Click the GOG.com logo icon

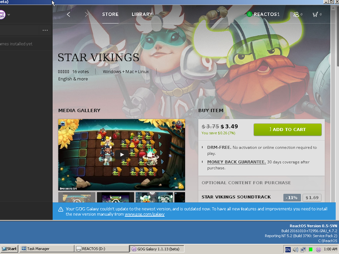coord(2,15)
